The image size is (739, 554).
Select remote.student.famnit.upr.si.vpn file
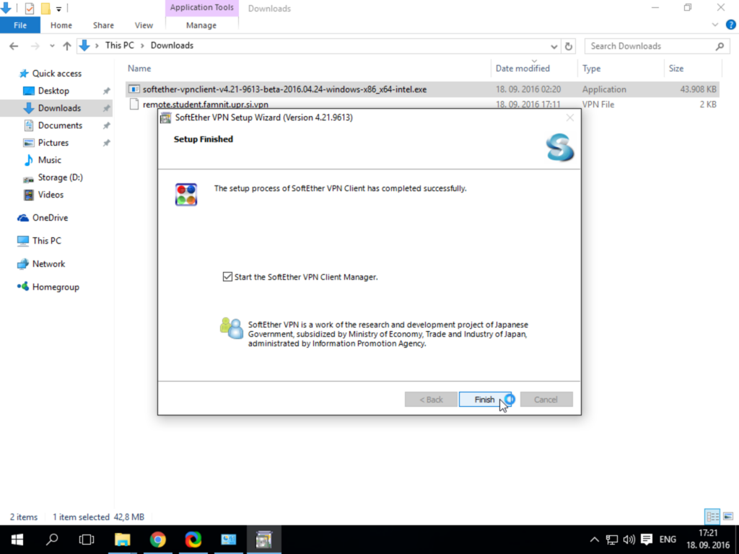(422, 104)
